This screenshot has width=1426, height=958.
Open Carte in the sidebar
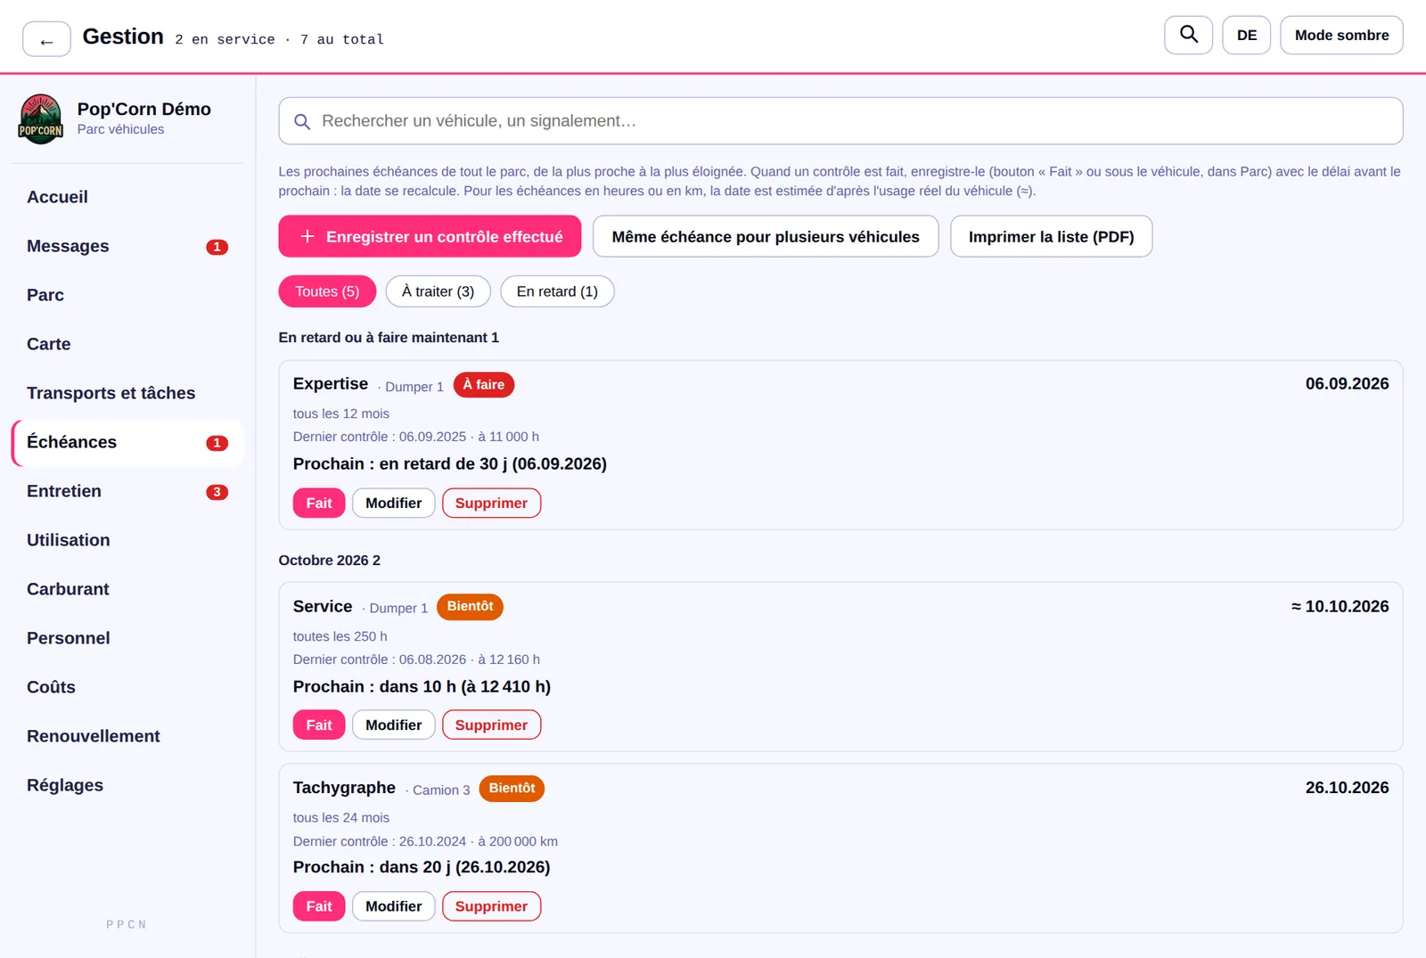127,344
